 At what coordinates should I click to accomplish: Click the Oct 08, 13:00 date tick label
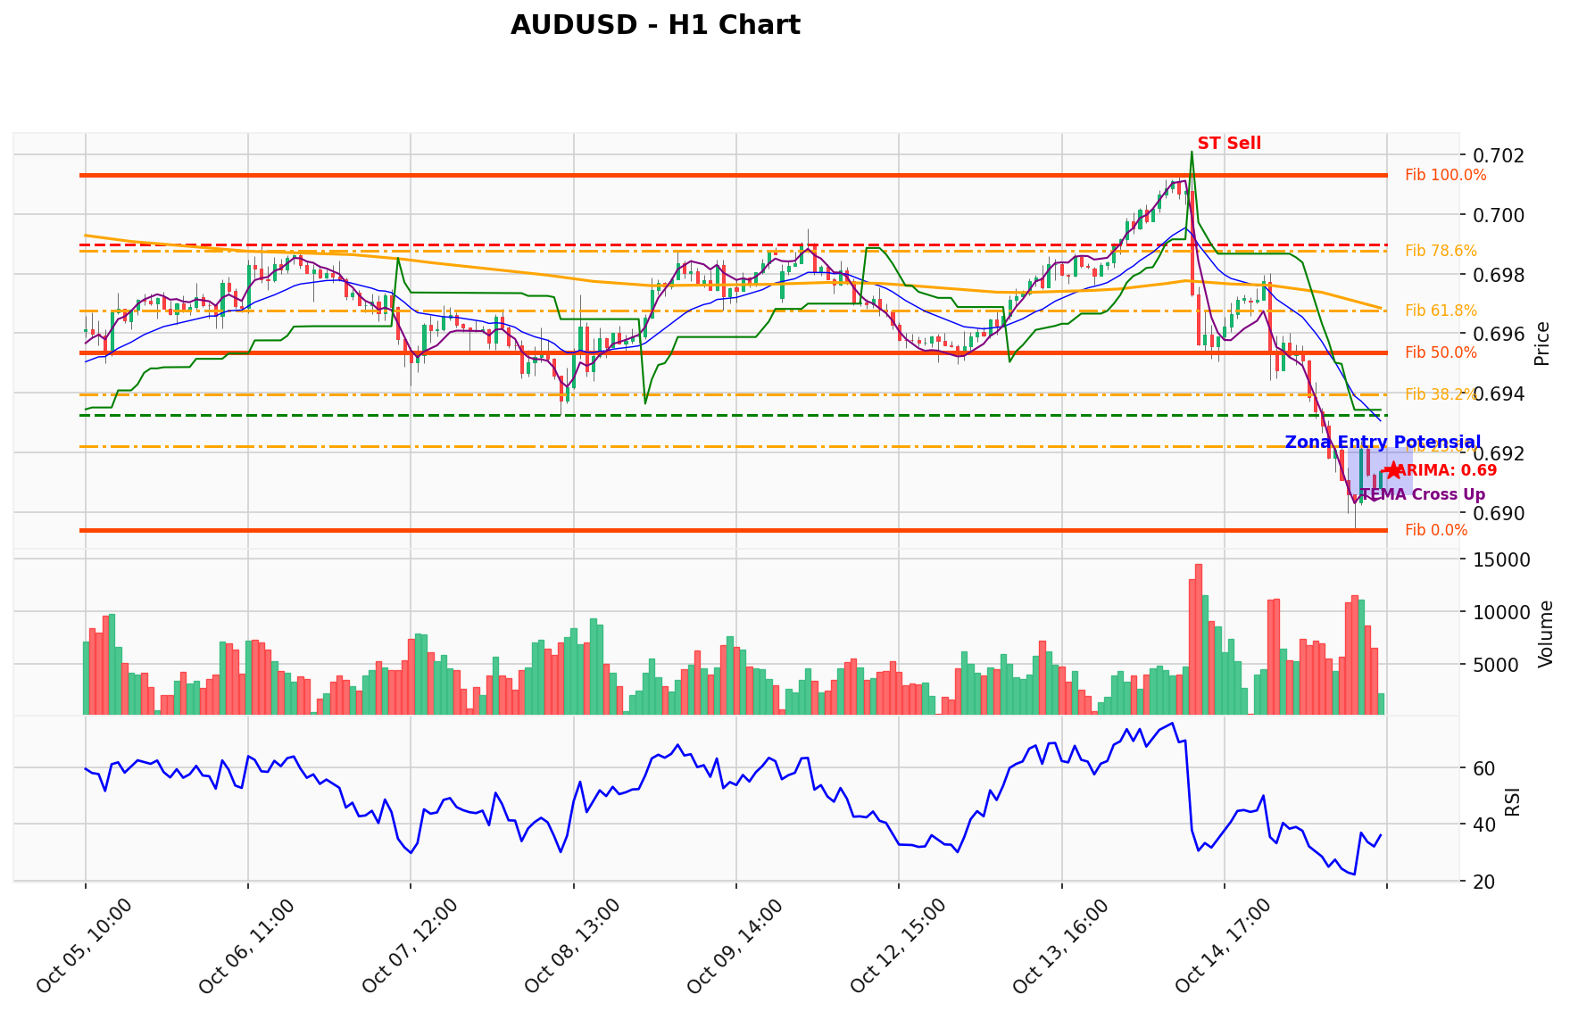(572, 946)
